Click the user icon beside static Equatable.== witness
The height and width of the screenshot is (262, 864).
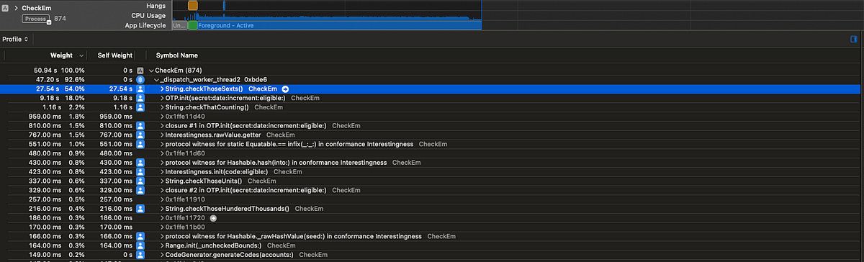coord(140,144)
